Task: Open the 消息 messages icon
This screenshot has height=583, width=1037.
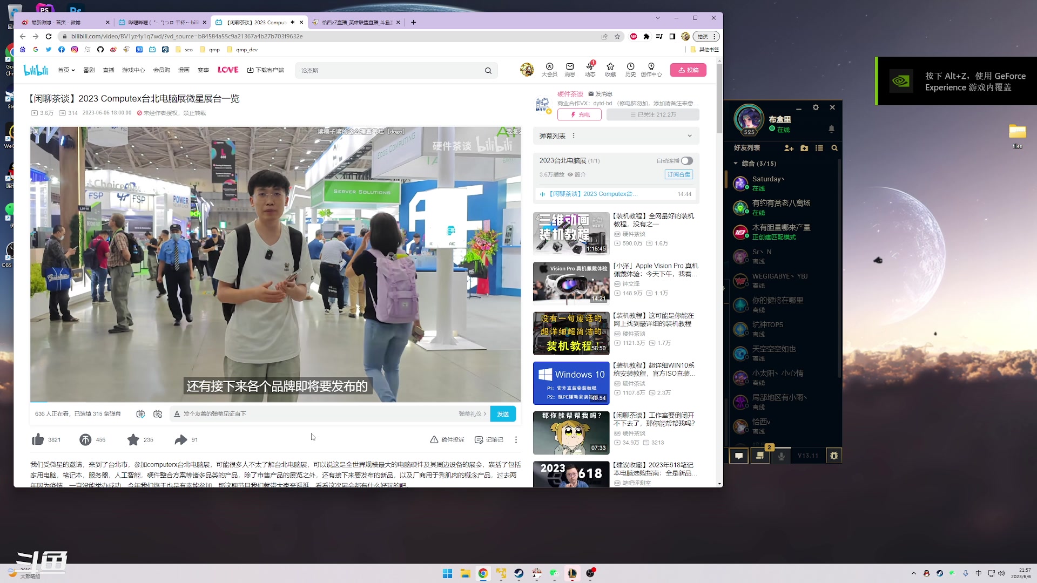Action: tap(570, 70)
